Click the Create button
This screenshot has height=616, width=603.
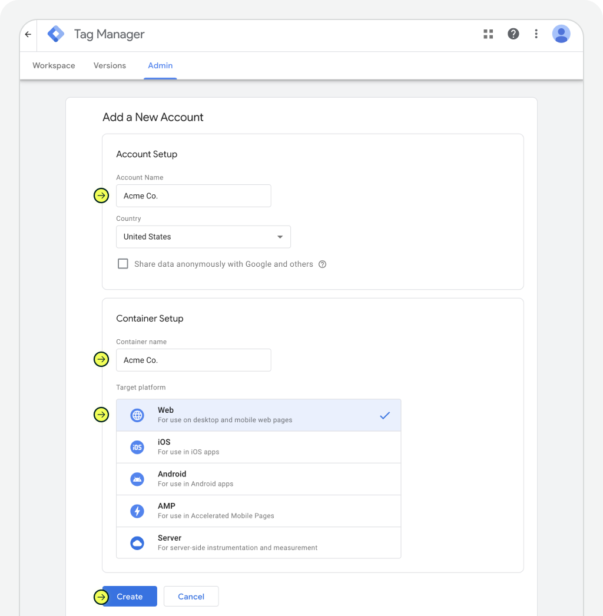click(x=130, y=597)
